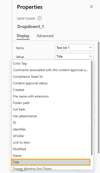100x173 pixels.
Task: Pick the Modified field
Action: point(51,149)
